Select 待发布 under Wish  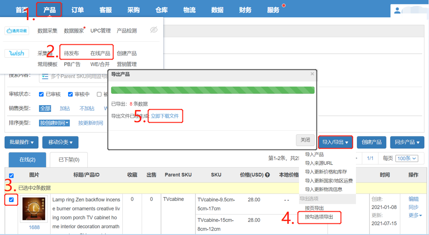71,53
